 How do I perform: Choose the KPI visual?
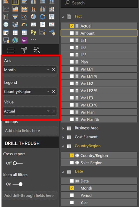click(x=52, y=24)
